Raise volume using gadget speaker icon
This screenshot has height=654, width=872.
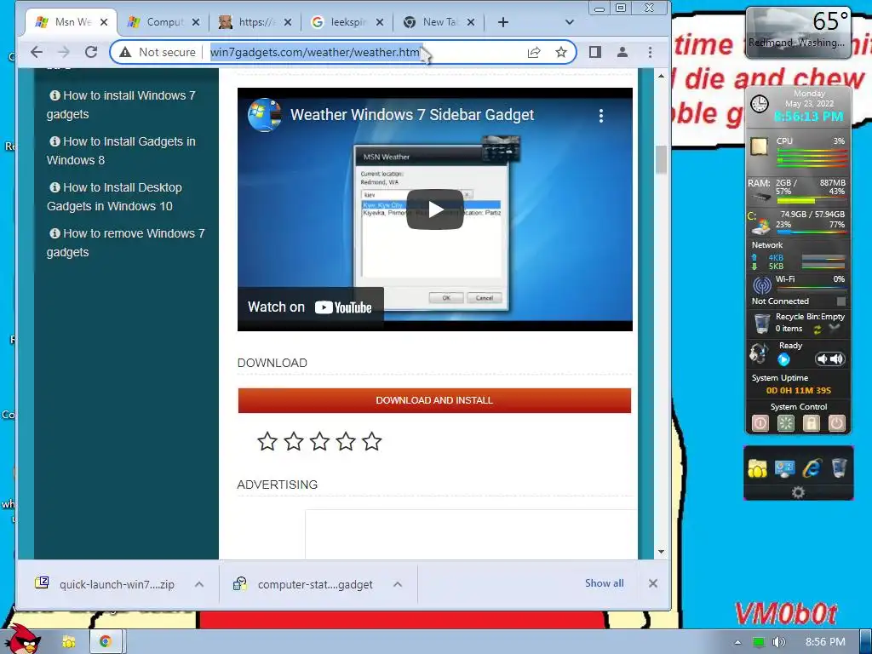(836, 359)
